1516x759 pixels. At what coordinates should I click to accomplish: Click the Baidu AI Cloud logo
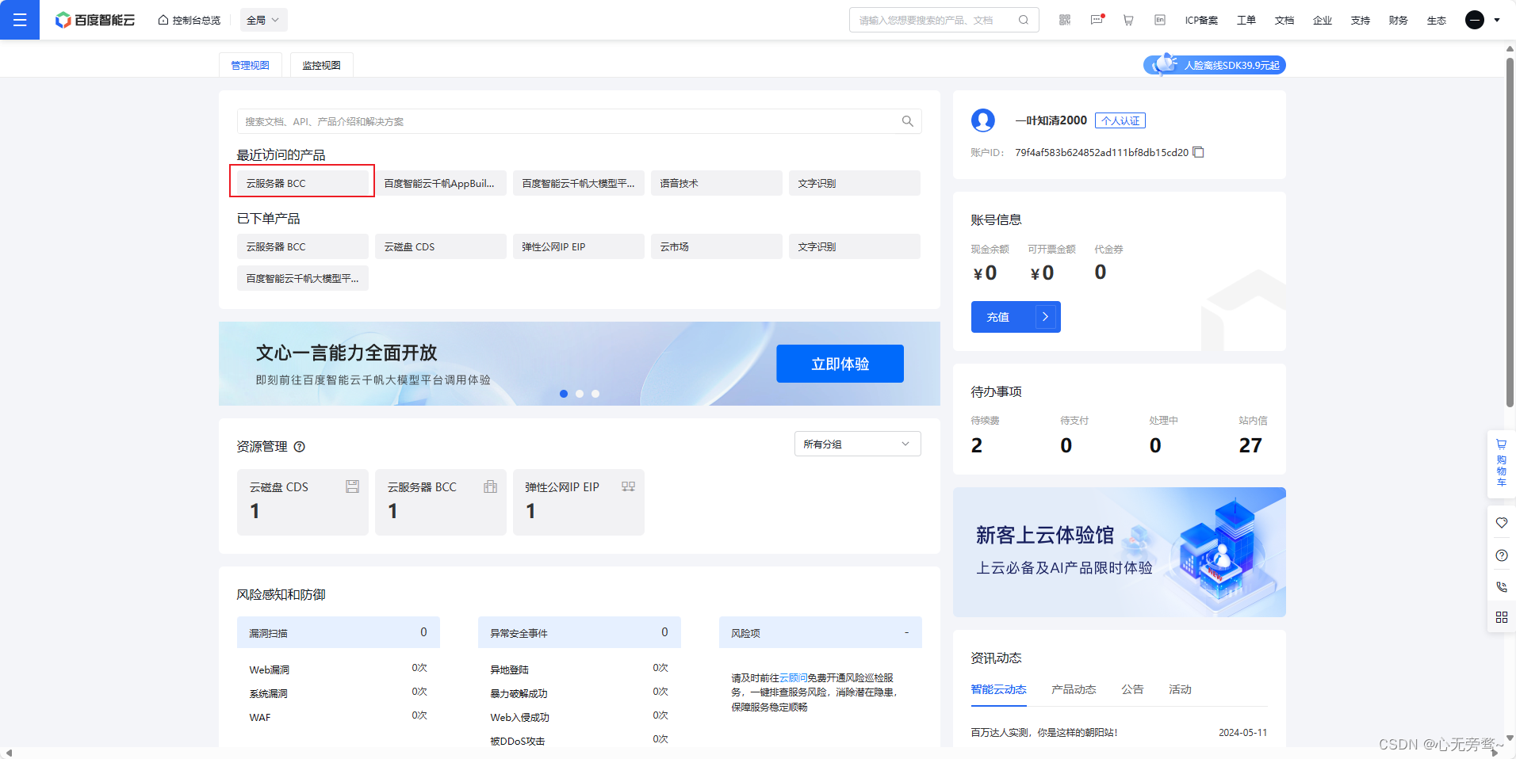(95, 20)
